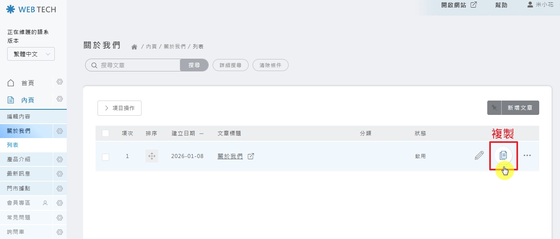Check the checkbox for row 1

106,157
